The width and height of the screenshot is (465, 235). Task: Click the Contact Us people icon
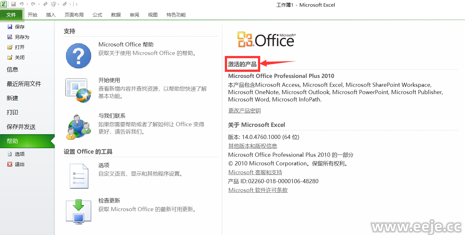(x=78, y=127)
